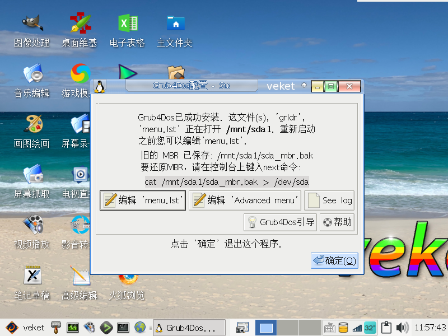Click paint palette icon in taskbar
Image resolution: width=448 pixels, height=336 pixels.
click(89, 328)
